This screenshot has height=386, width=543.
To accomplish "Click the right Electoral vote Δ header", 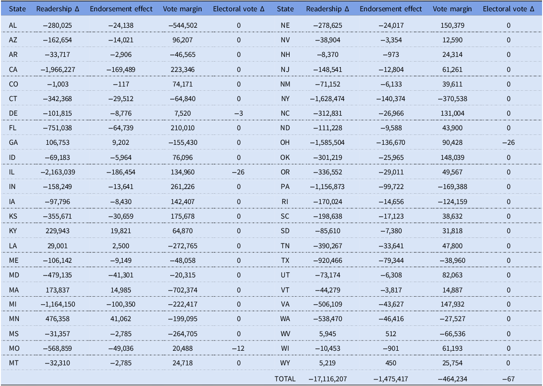I will [x=508, y=9].
